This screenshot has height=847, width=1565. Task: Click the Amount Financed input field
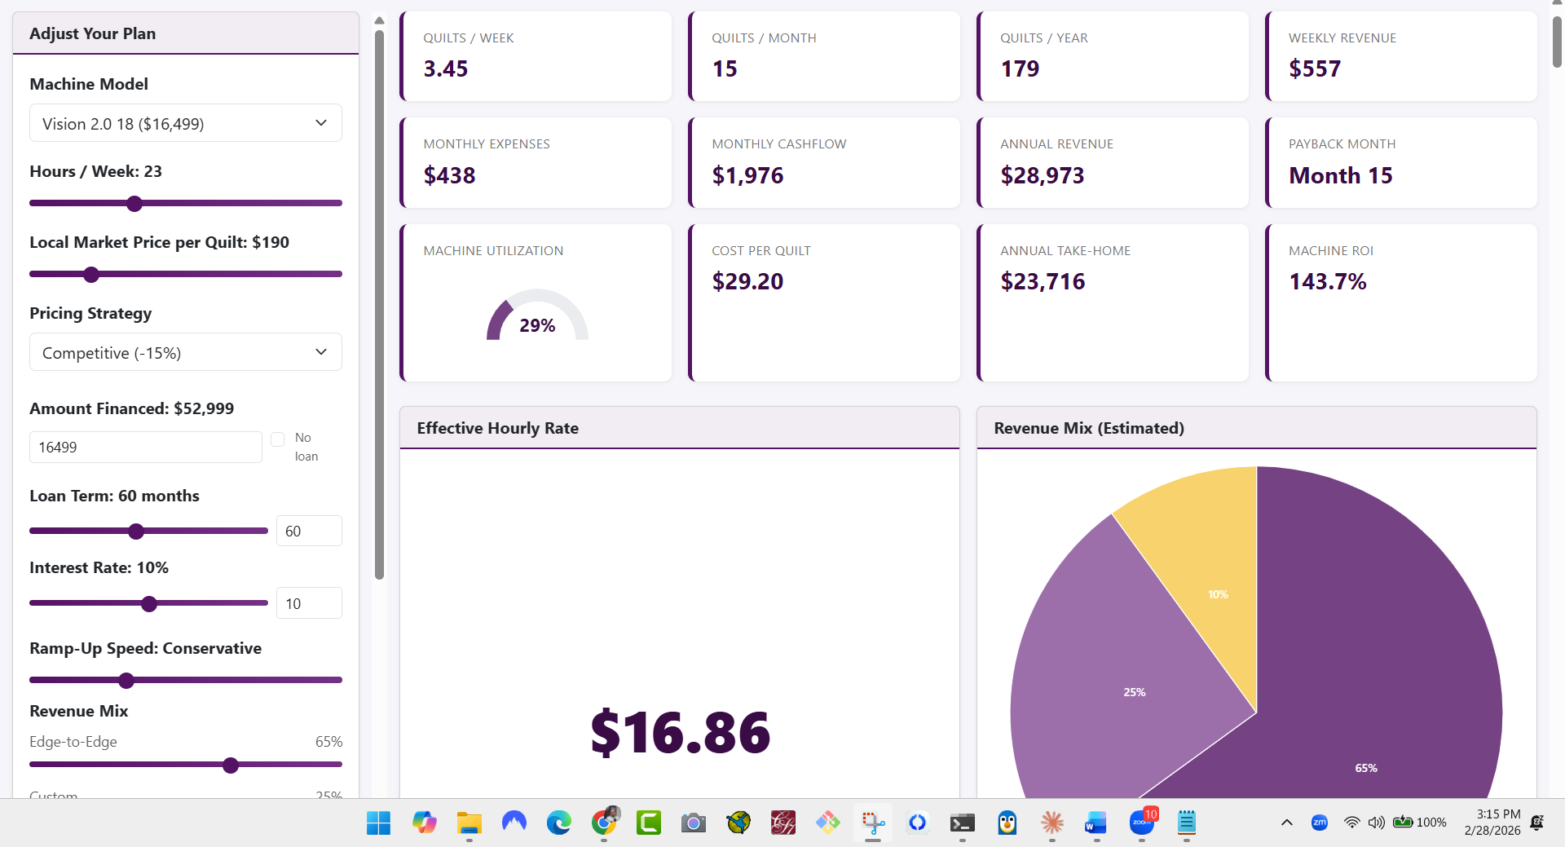point(145,447)
